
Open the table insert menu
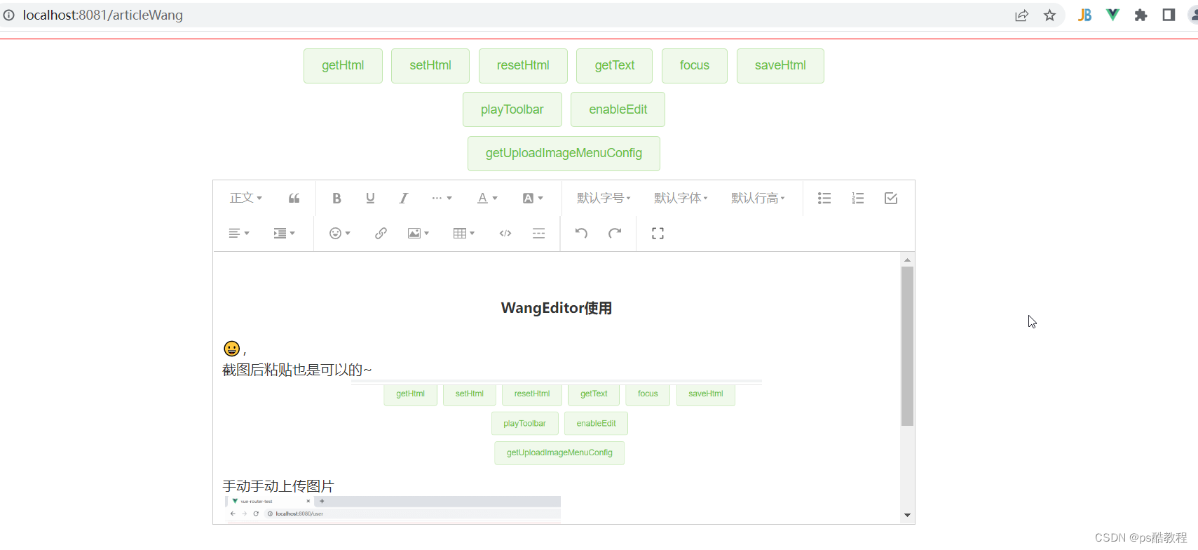(464, 234)
